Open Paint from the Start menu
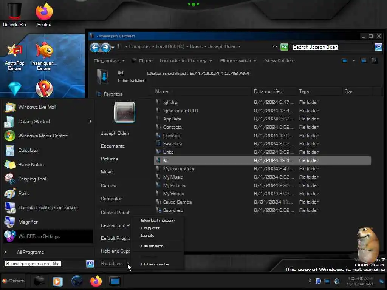This screenshot has width=387, height=290. (48, 193)
